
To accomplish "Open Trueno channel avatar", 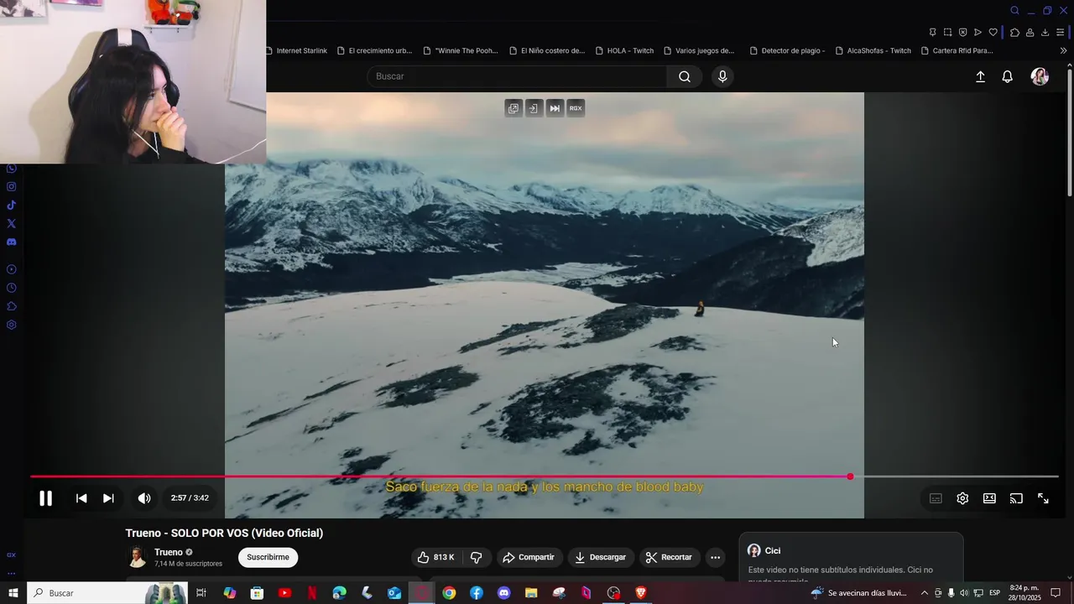I will (x=137, y=557).
